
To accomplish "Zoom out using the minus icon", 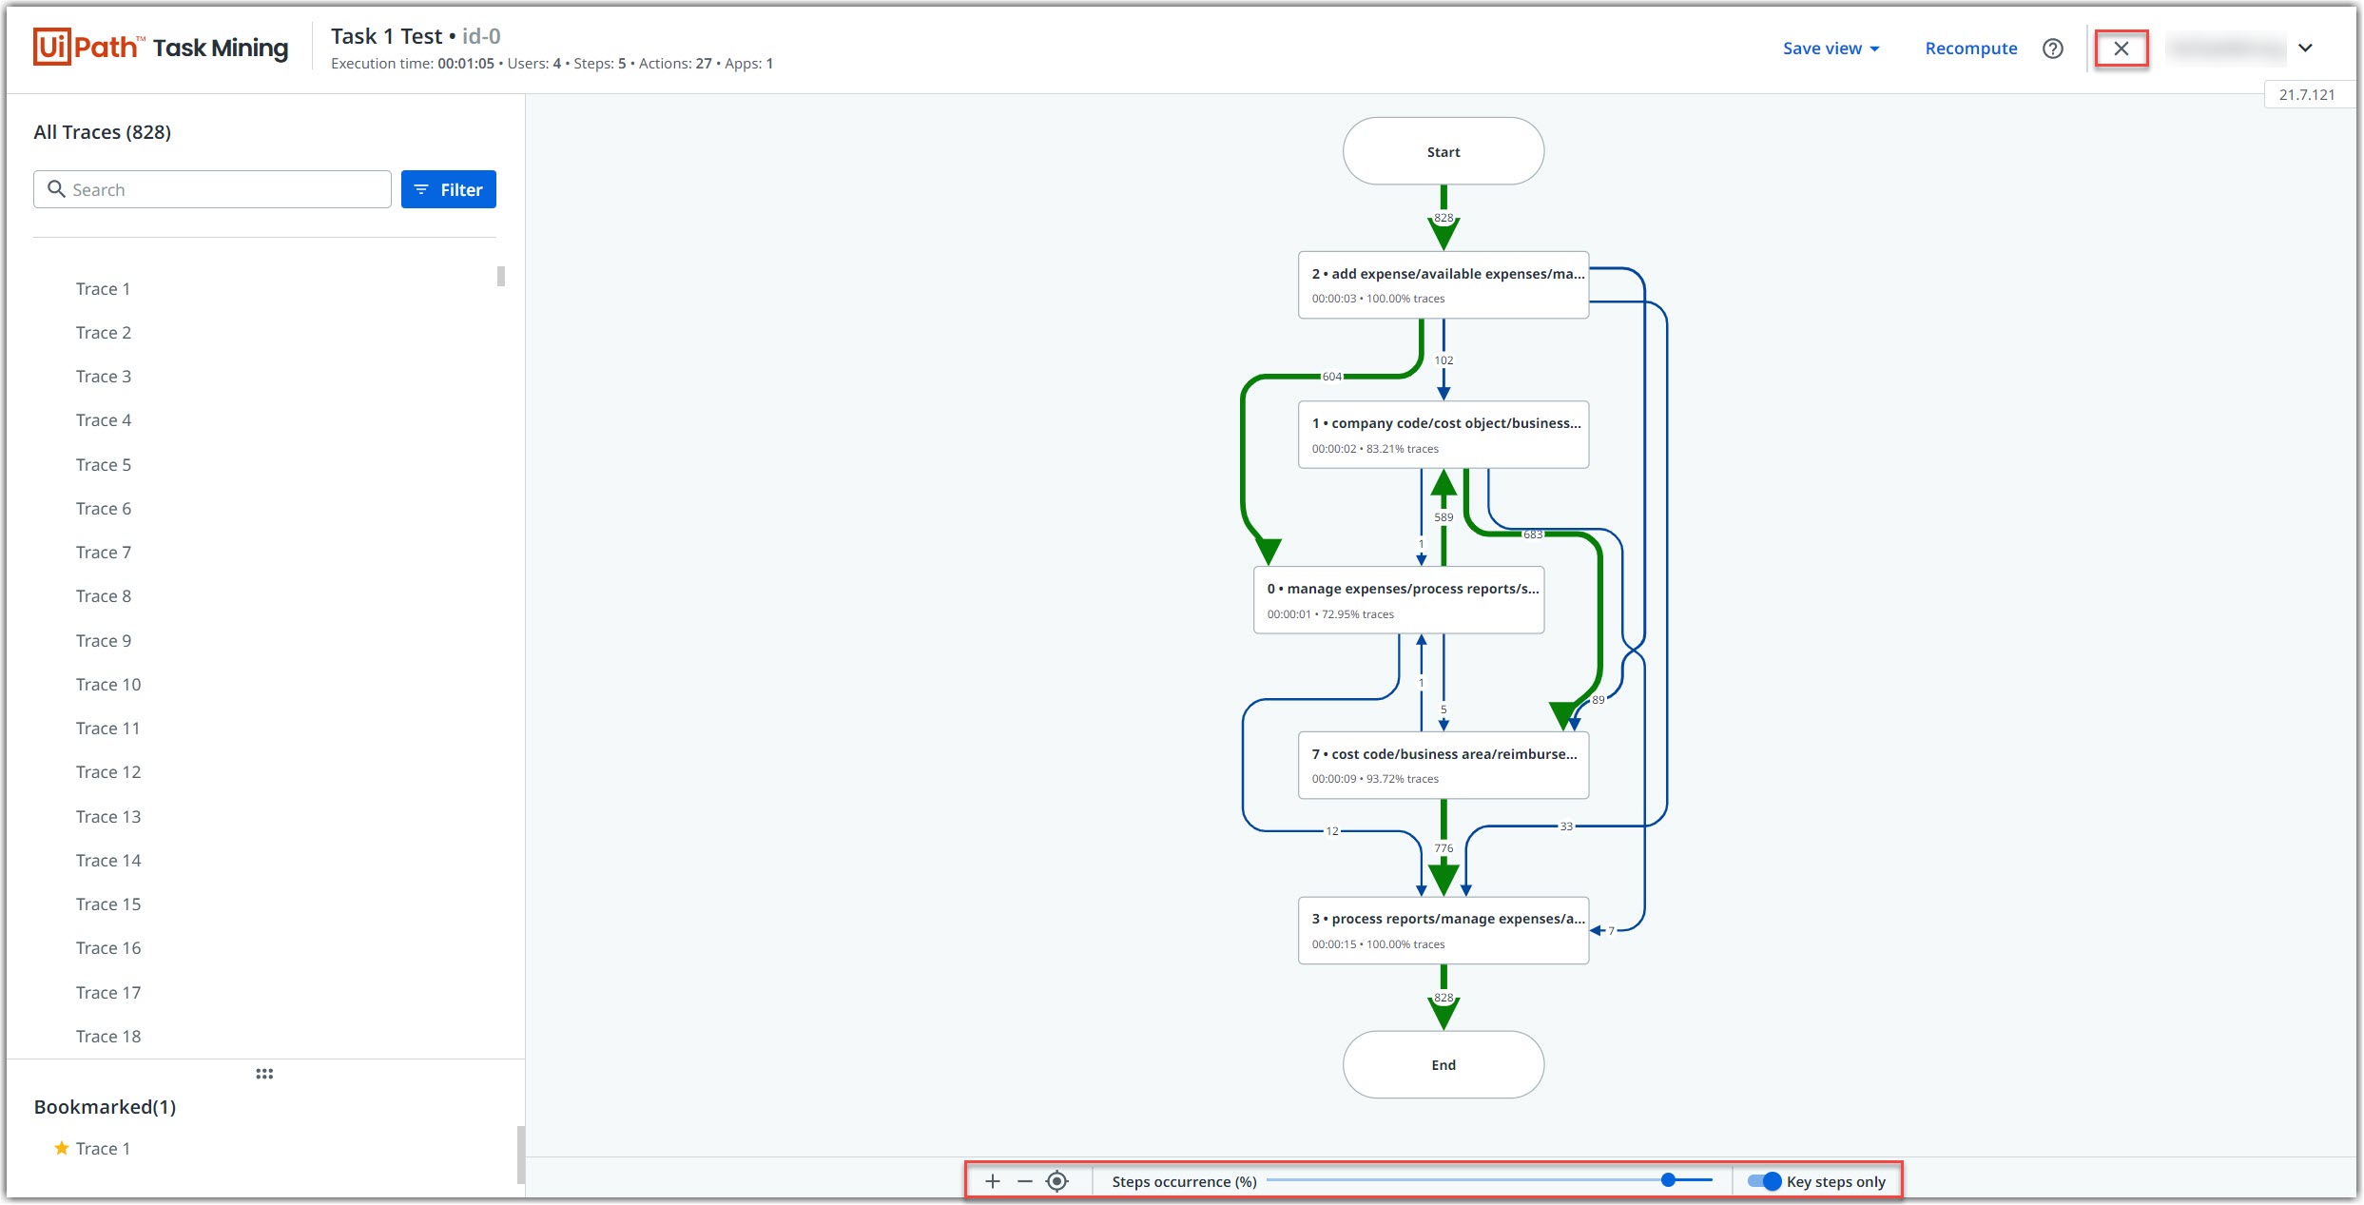I will (1024, 1181).
